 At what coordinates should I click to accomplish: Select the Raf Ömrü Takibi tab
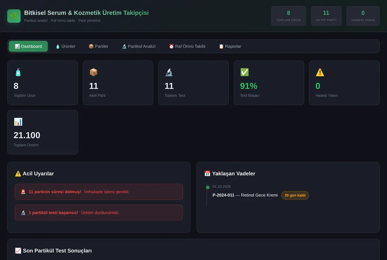point(187,46)
